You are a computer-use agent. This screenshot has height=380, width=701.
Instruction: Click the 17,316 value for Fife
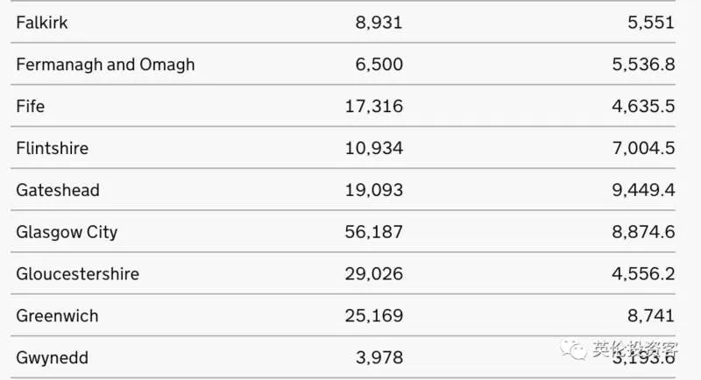(374, 106)
